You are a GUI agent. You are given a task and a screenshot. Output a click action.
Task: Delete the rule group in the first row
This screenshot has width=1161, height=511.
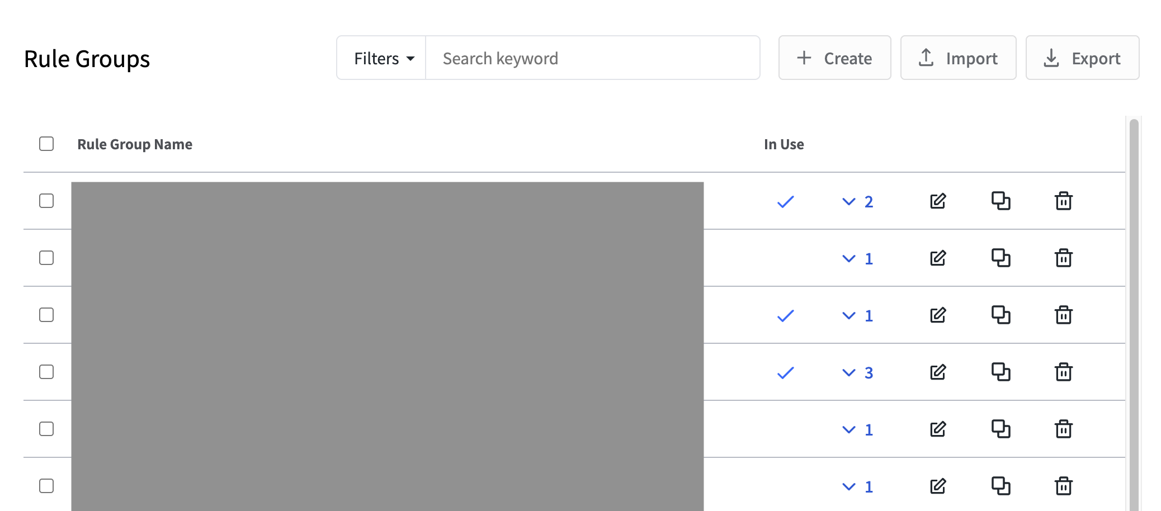(1064, 201)
